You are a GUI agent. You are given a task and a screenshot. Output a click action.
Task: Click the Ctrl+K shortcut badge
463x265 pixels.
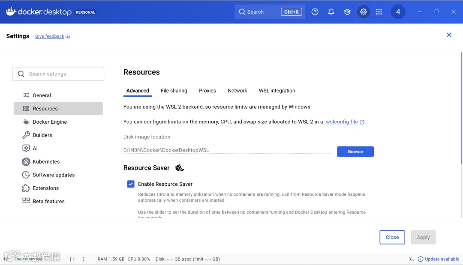click(292, 12)
